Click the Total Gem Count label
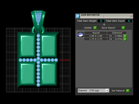Screen dimensions: 139x104 (x=115, y=21)
